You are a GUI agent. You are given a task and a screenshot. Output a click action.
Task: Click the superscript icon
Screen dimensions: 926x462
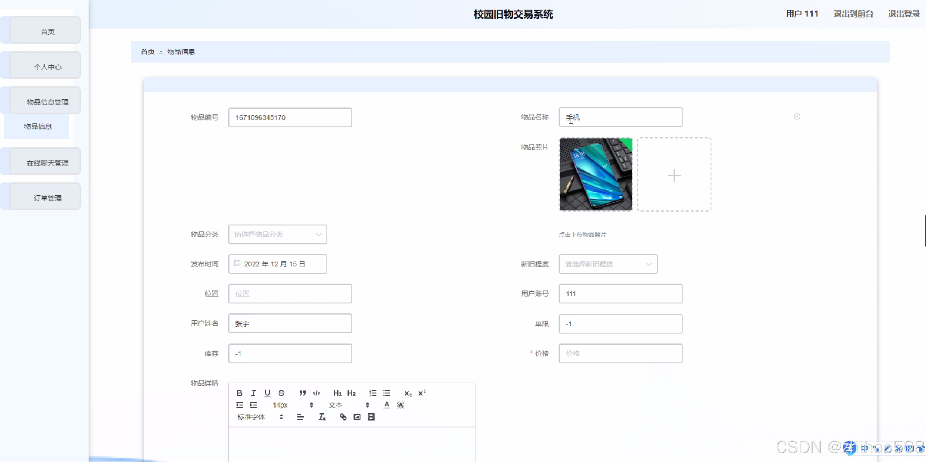pyautogui.click(x=422, y=393)
